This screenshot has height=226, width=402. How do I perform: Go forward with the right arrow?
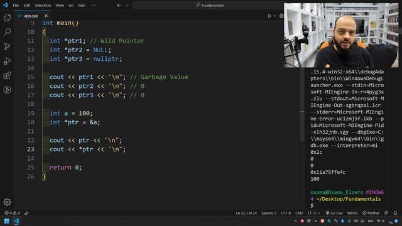click(127, 5)
